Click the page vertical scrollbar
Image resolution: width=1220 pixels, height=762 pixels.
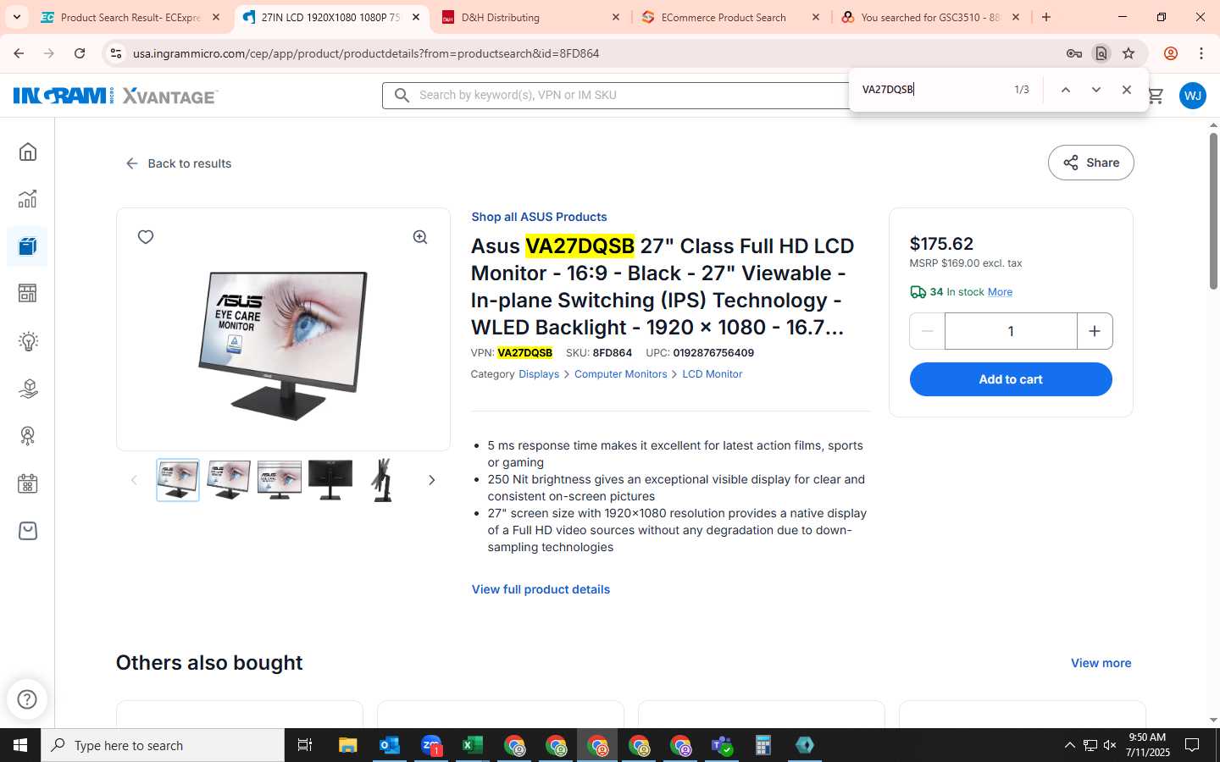1213,212
